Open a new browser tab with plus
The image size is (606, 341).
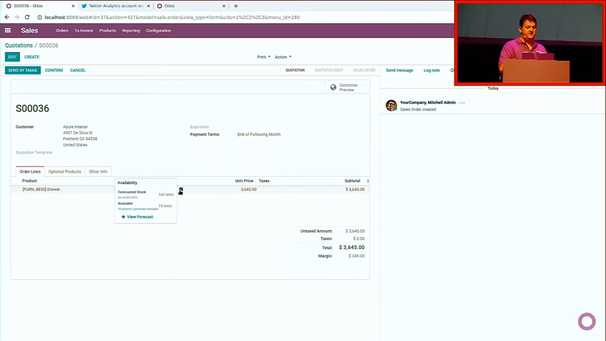point(236,6)
